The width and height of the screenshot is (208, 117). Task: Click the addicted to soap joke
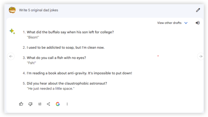[x=66, y=47]
